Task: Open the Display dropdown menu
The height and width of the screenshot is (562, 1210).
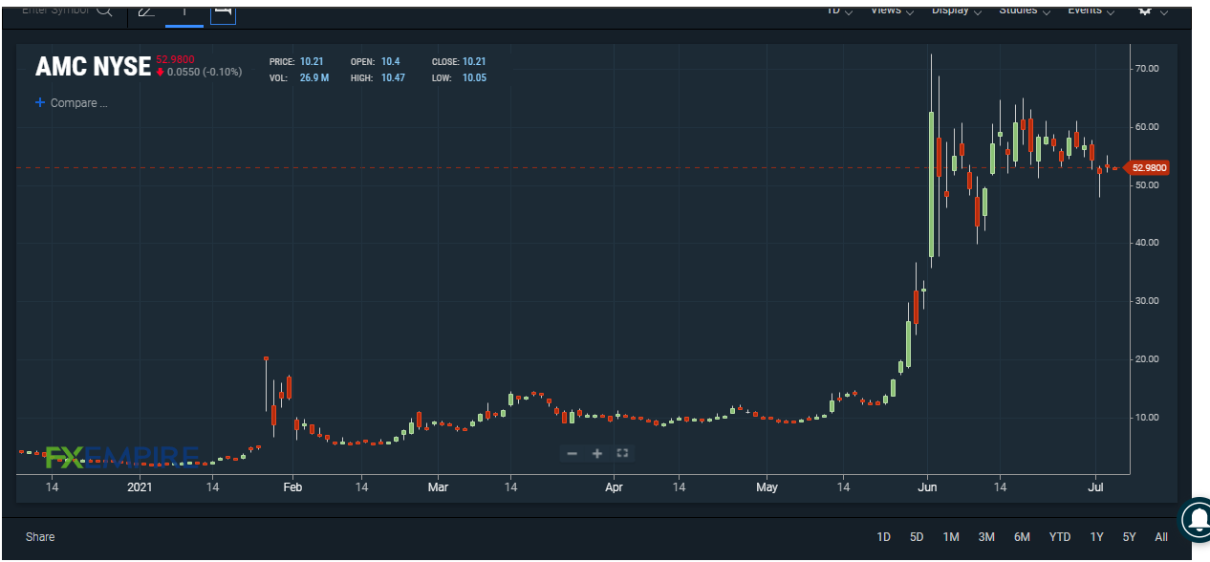Action: pyautogui.click(x=956, y=10)
